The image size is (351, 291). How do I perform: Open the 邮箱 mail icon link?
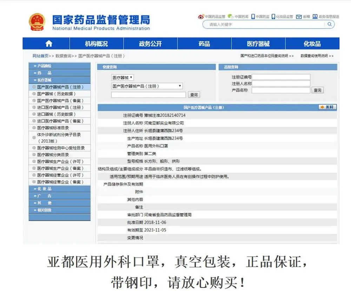pyautogui.click(x=303, y=17)
